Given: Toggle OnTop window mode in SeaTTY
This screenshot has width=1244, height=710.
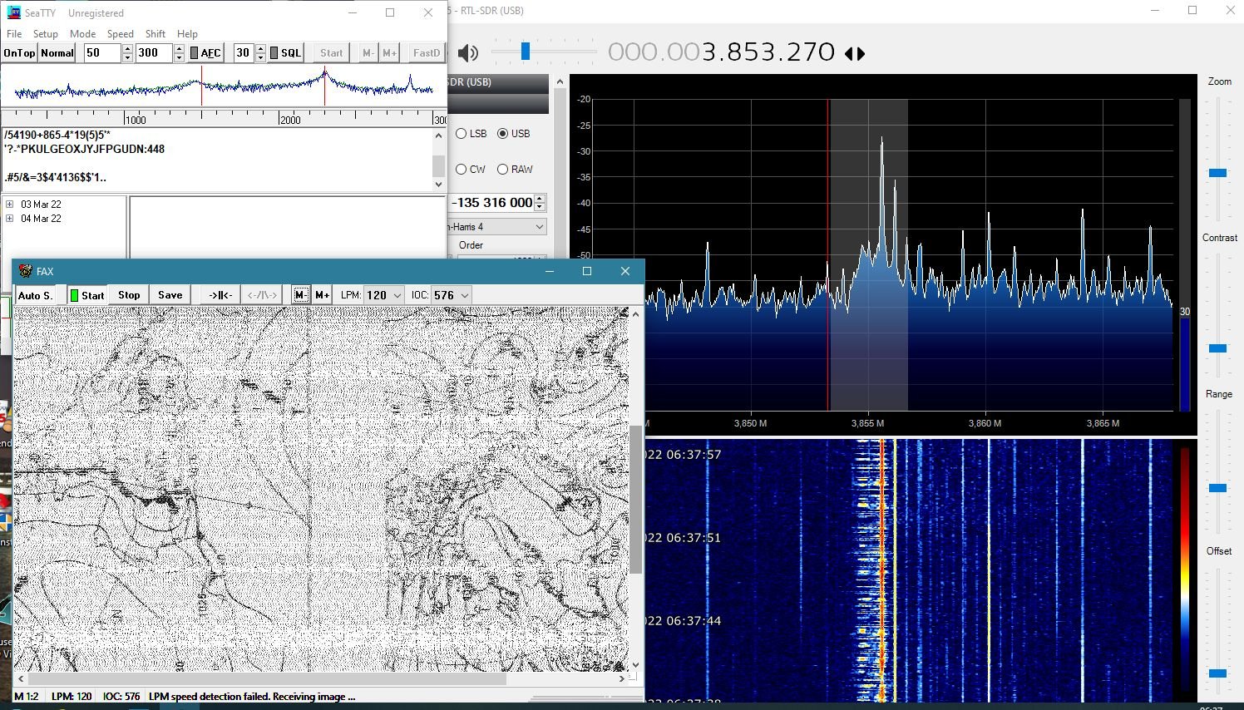Looking at the screenshot, I should (19, 52).
